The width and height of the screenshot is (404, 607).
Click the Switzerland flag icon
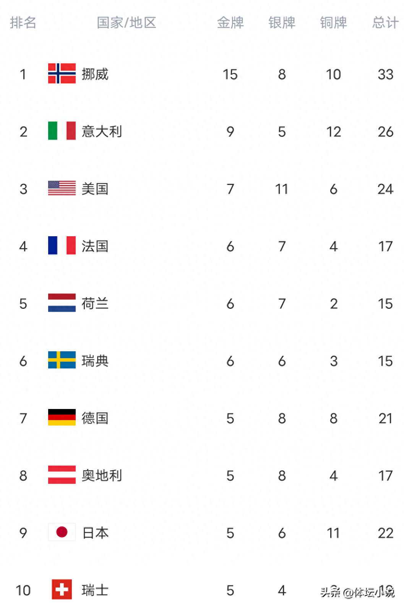62,589
